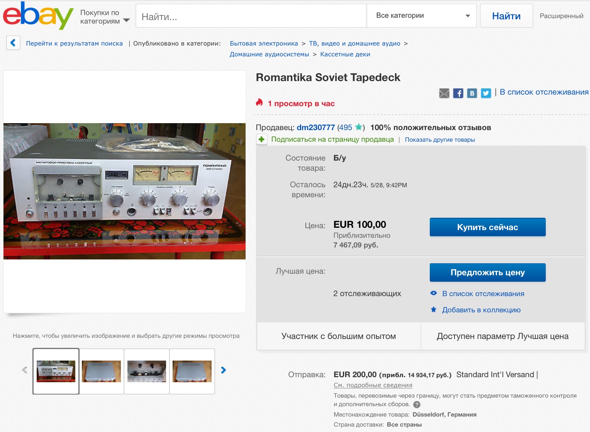Click next thumbnails arrow

[223, 370]
